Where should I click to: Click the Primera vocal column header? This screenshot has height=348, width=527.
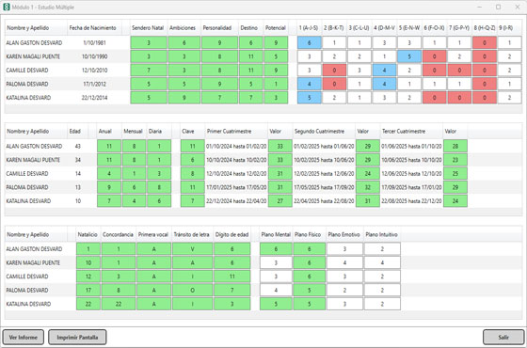pyautogui.click(x=153, y=235)
